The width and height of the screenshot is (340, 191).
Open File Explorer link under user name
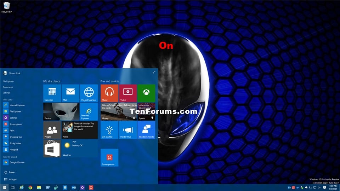(x=8, y=81)
